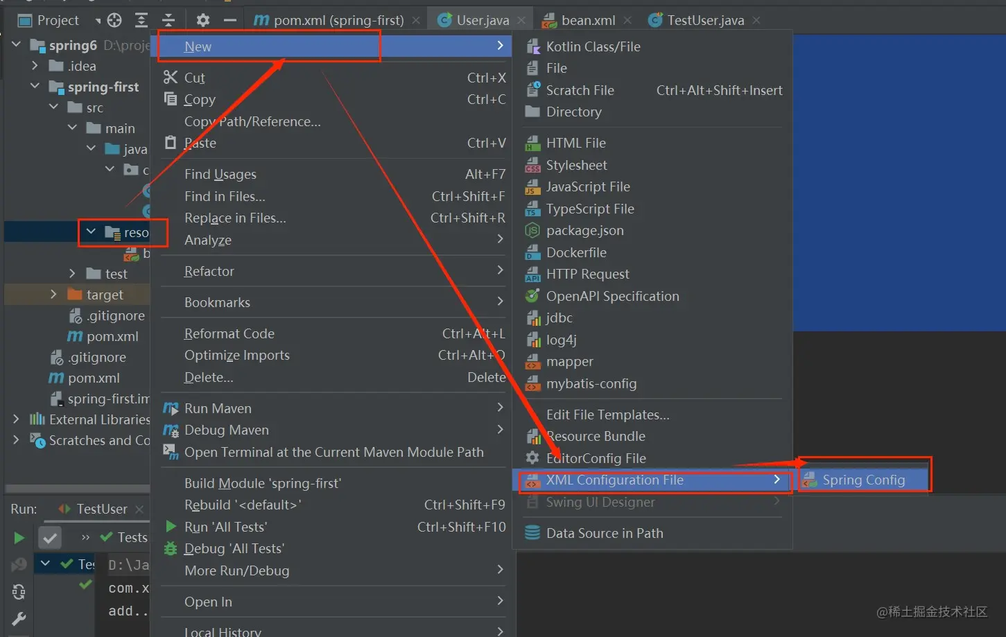The image size is (1006, 637).
Task: Click Build Module 'spring-first'
Action: click(263, 483)
